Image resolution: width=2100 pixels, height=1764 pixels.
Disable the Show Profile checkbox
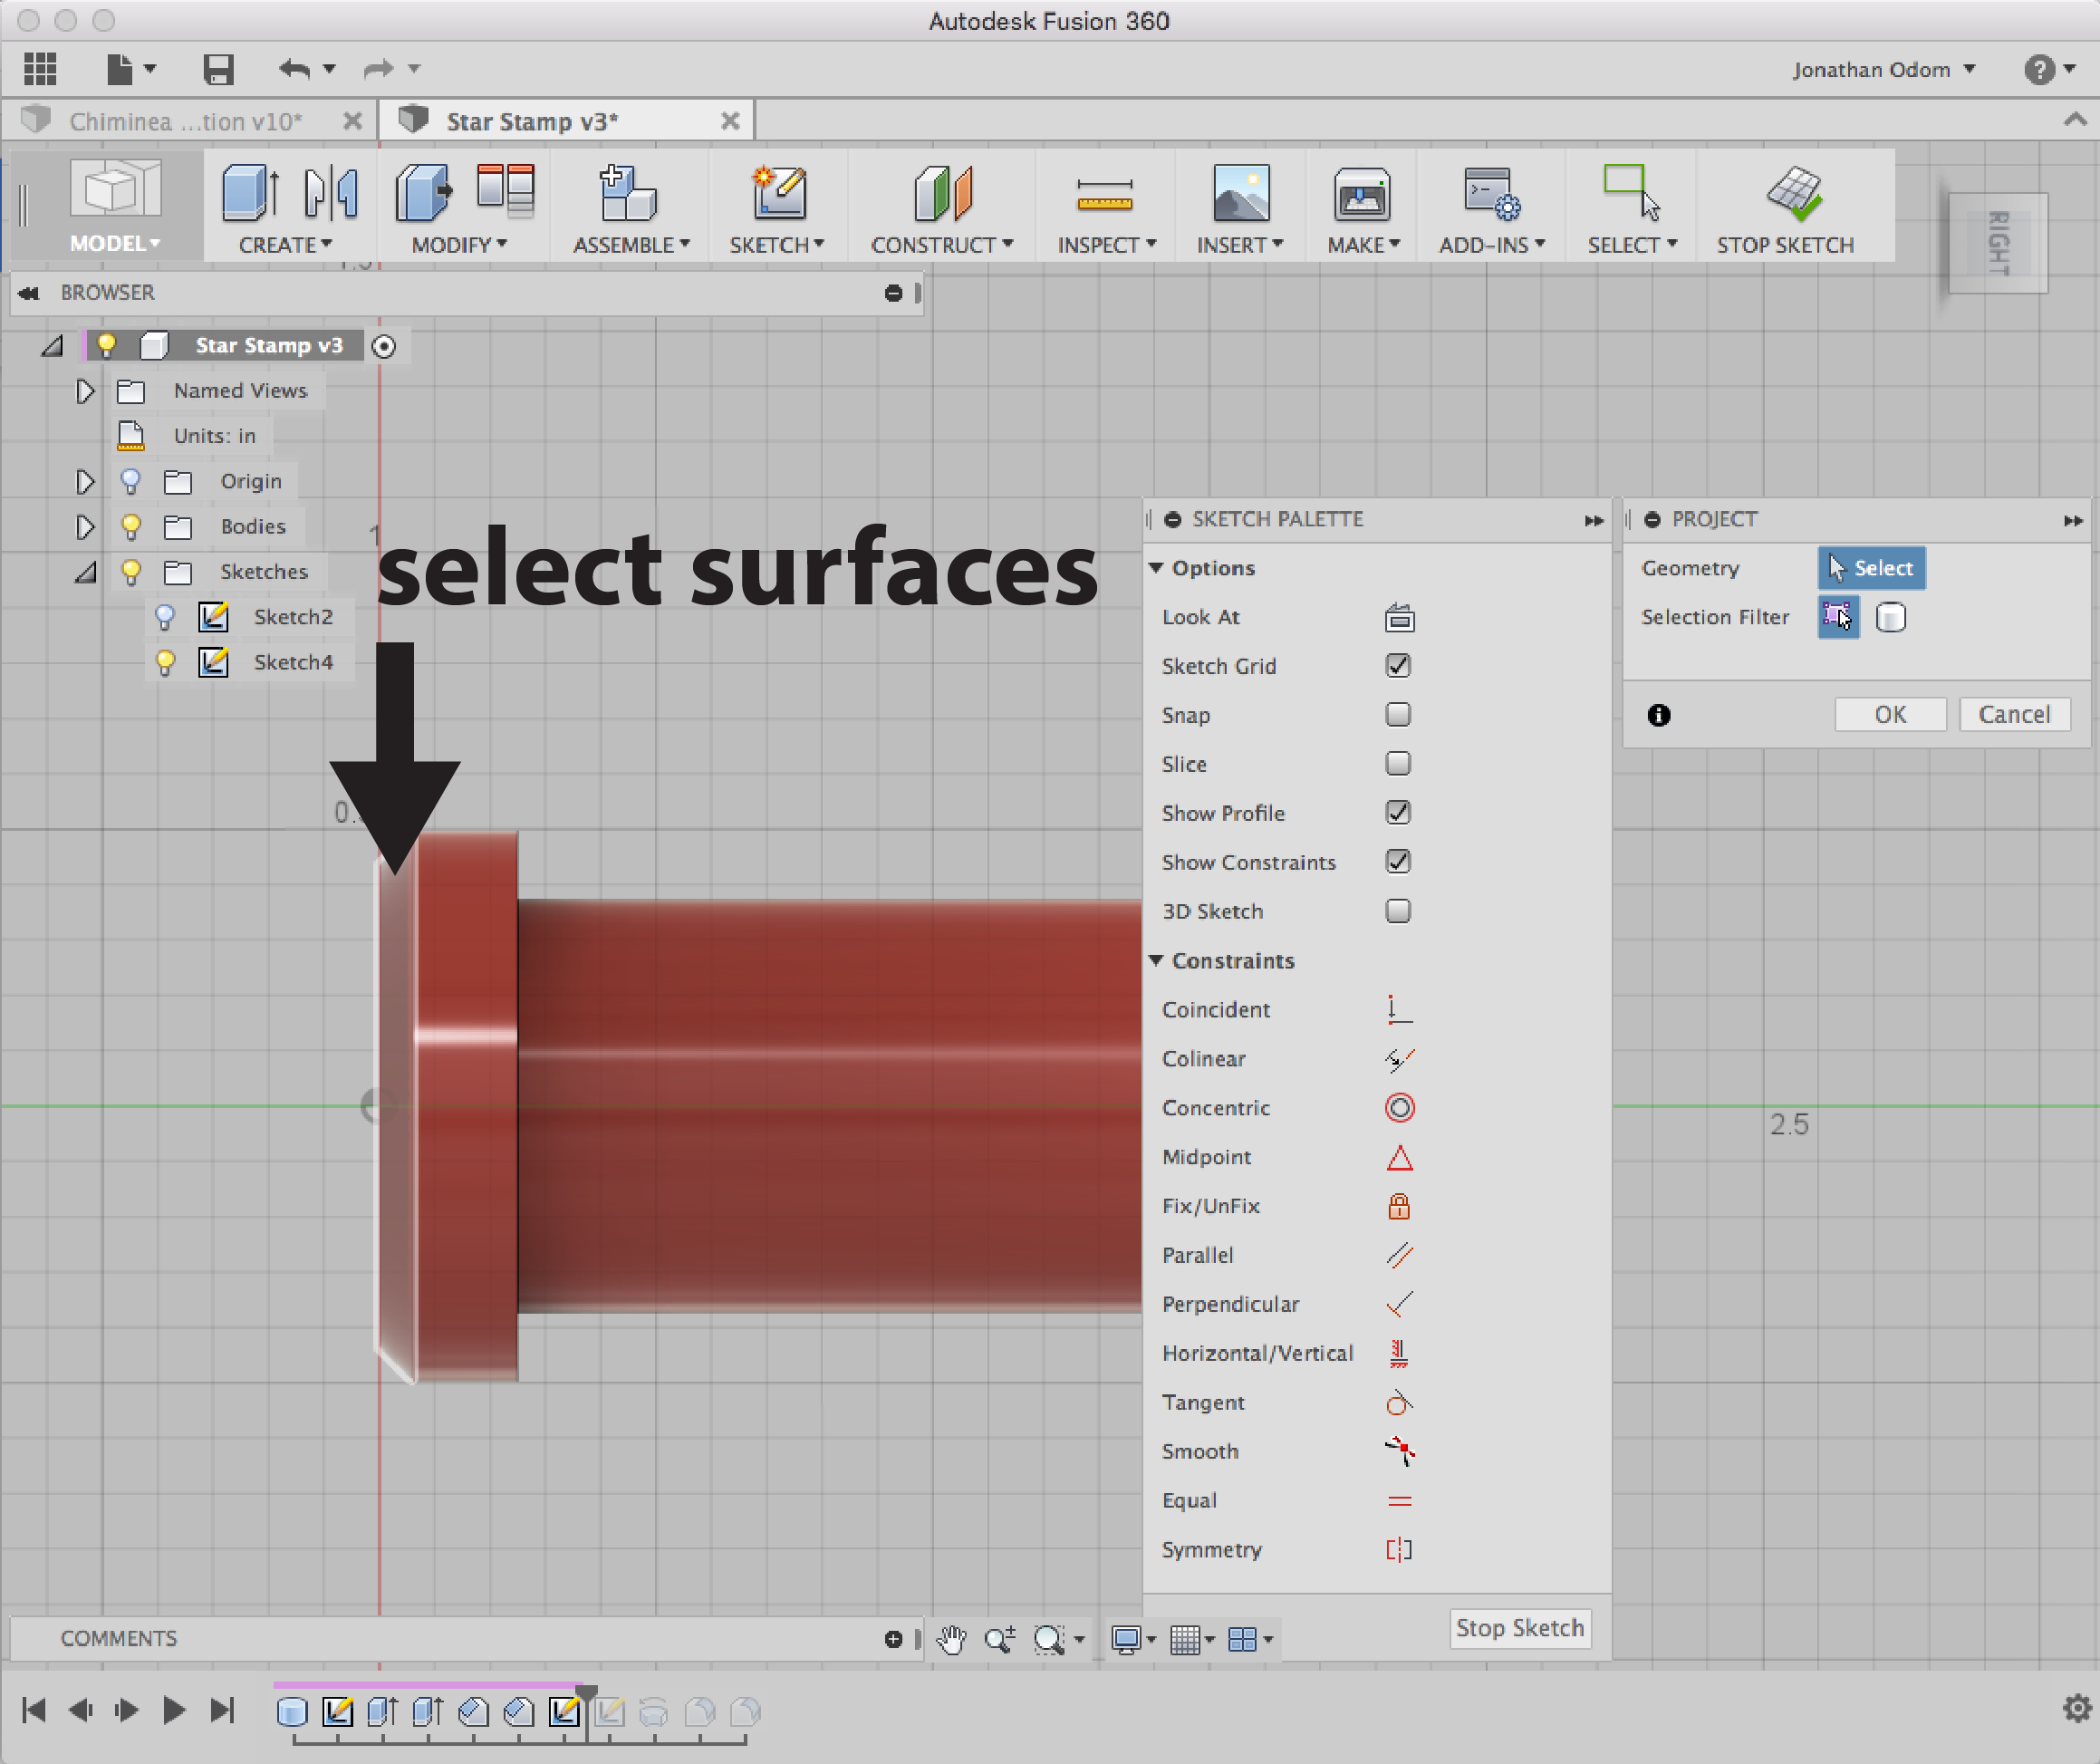1398,812
